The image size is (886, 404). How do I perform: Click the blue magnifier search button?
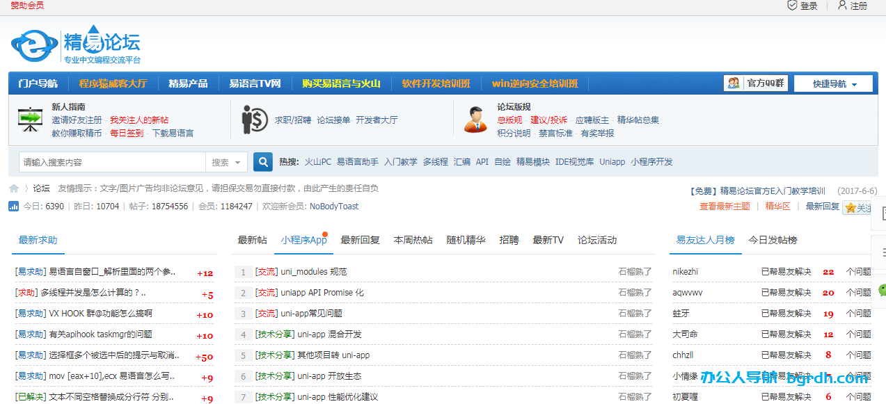[x=262, y=162]
